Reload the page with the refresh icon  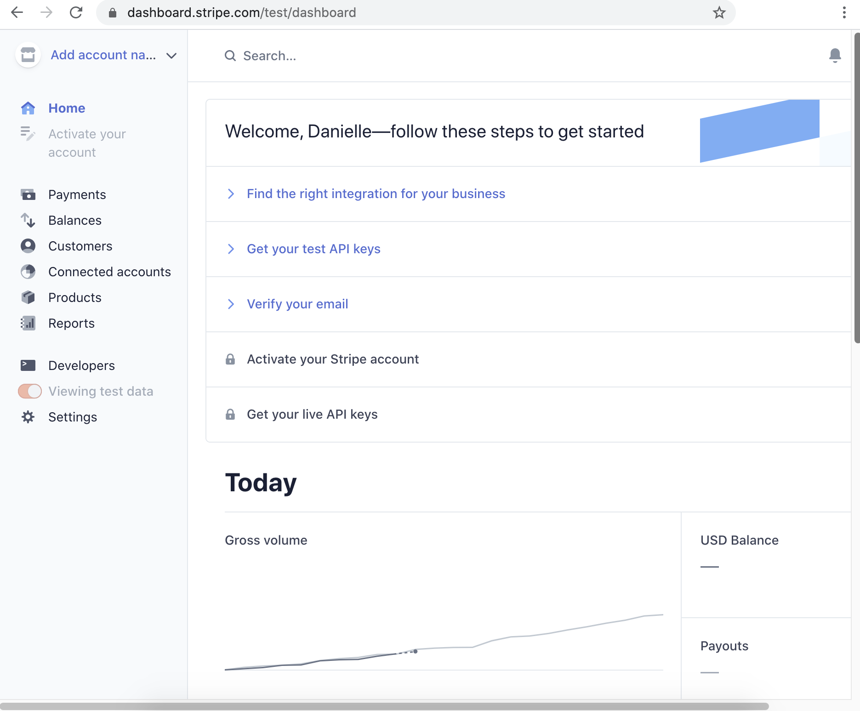(x=76, y=12)
